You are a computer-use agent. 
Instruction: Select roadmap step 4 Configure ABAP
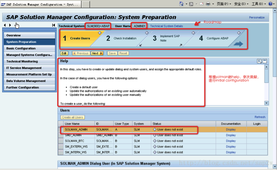(214, 39)
